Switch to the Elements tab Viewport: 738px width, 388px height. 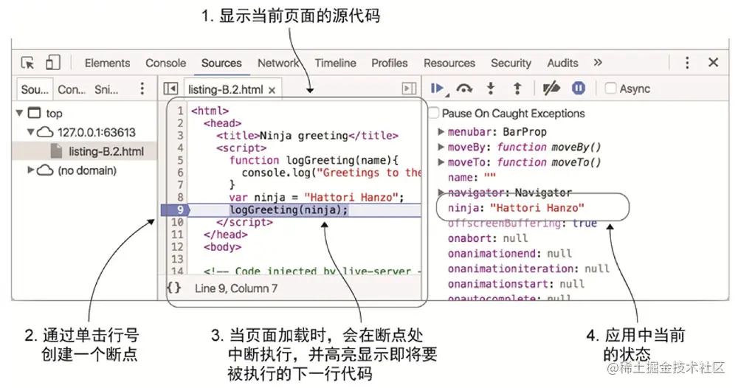107,63
